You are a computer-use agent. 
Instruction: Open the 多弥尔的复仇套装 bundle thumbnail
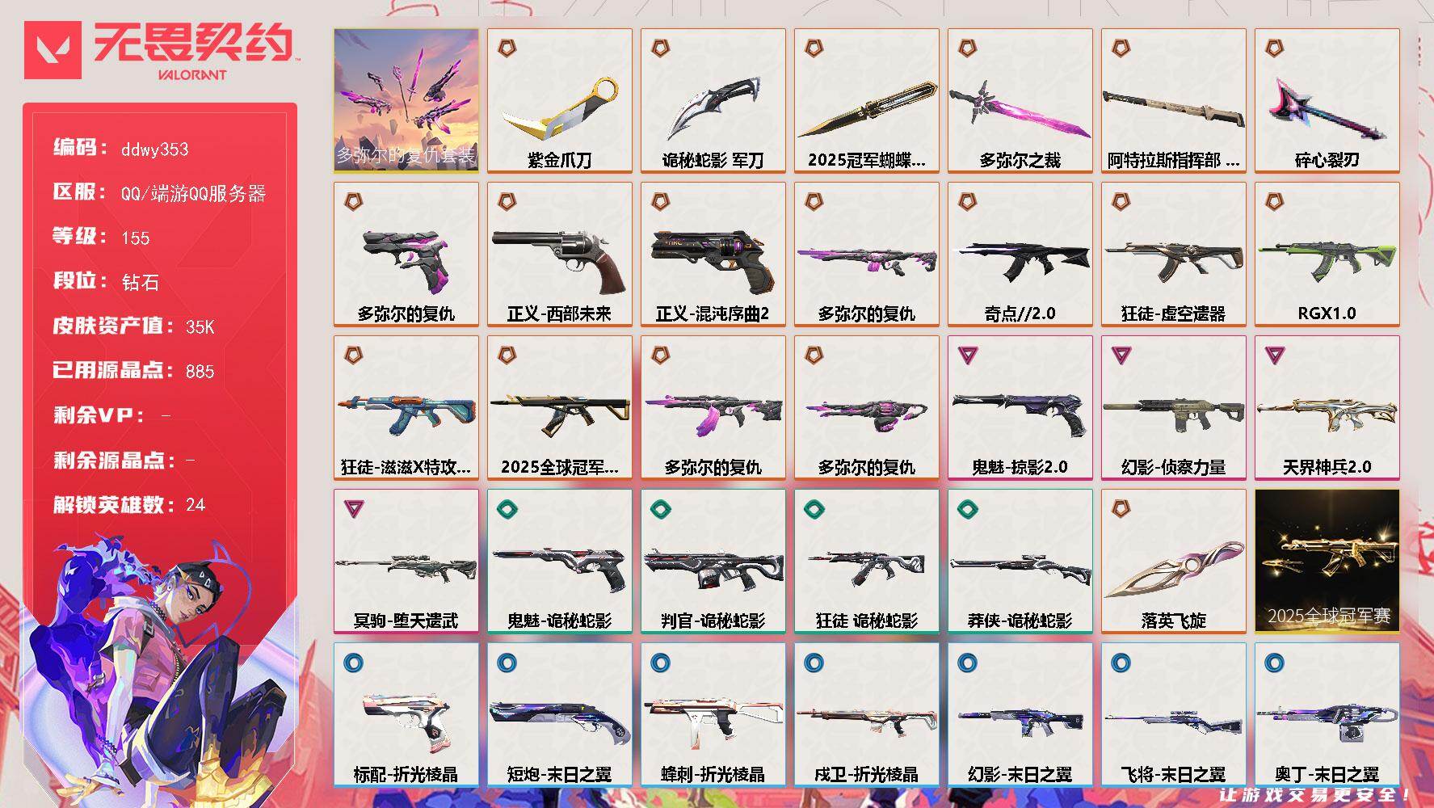tap(406, 101)
